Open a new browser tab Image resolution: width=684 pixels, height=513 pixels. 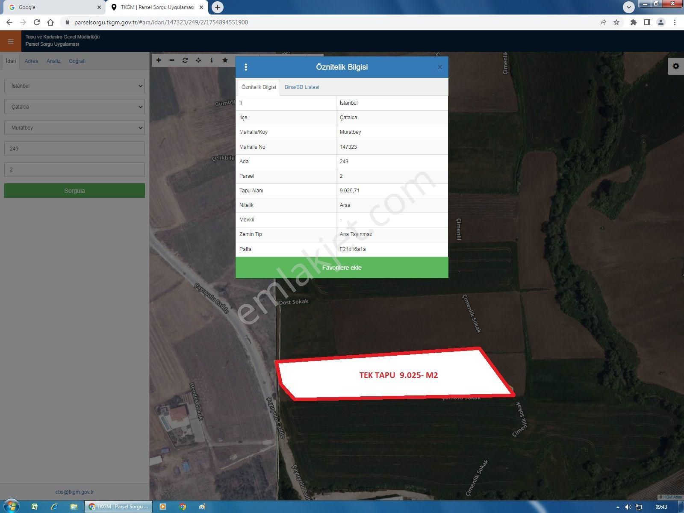click(218, 7)
